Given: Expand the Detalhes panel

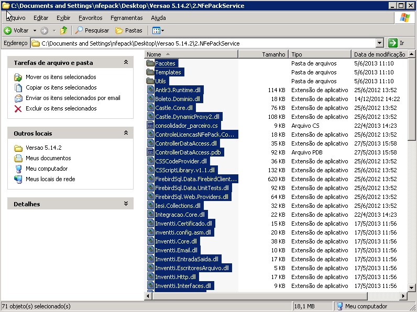Looking at the screenshot, I should (x=126, y=204).
